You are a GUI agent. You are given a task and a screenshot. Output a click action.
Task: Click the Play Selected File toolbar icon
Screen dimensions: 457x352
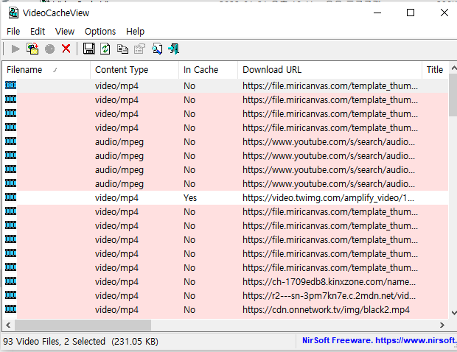click(x=15, y=49)
